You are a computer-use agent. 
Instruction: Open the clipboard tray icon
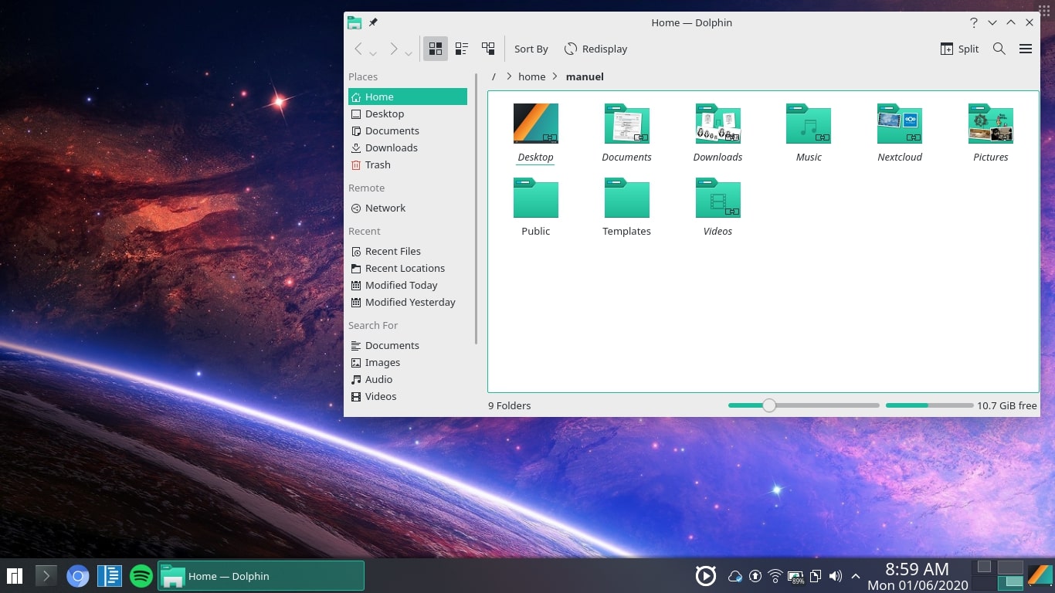(x=816, y=576)
